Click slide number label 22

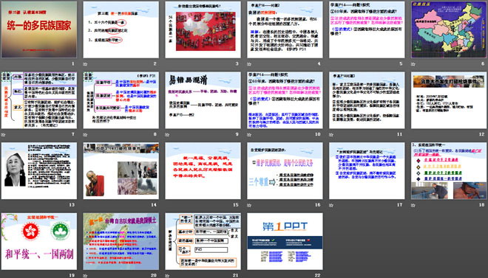[318, 275]
